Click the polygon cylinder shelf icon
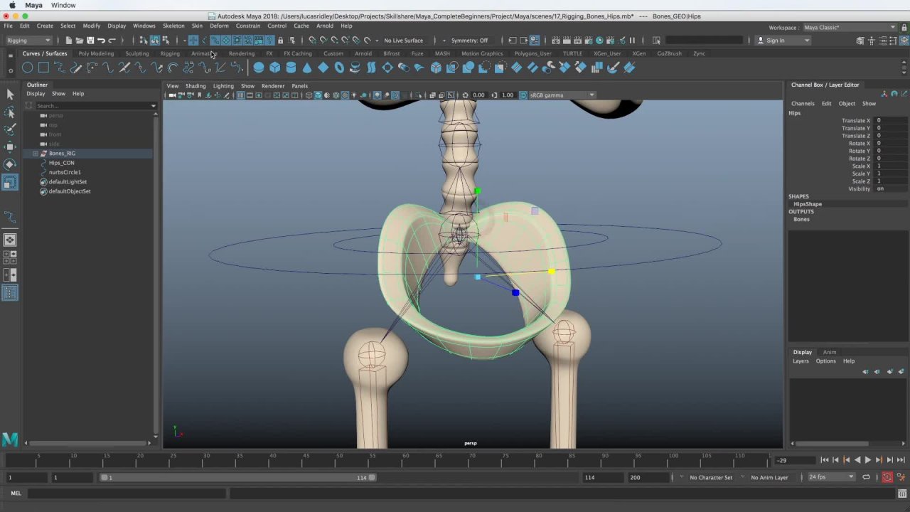910x512 pixels. (291, 68)
